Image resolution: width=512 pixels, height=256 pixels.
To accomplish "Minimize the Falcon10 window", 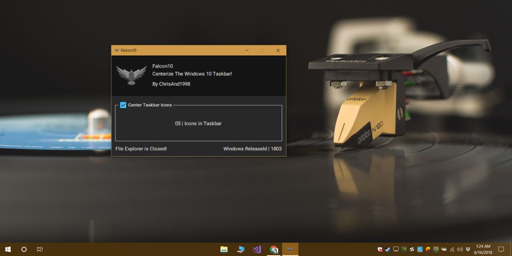I will [247, 50].
